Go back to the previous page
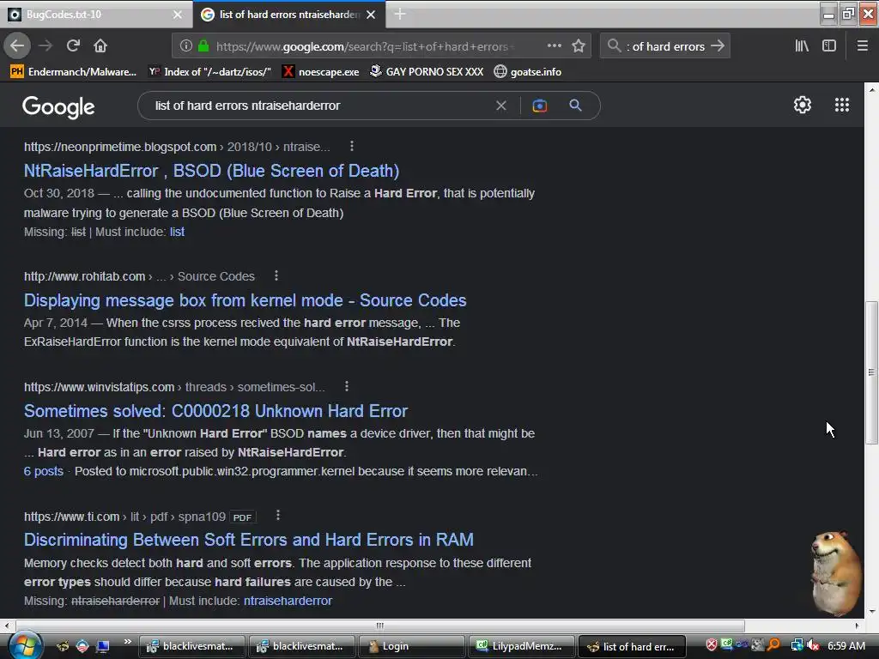This screenshot has height=659, width=879. click(x=17, y=46)
